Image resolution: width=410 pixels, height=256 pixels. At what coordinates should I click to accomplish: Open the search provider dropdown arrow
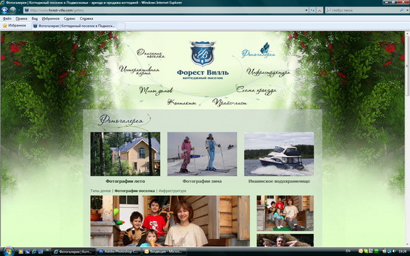(x=407, y=10)
